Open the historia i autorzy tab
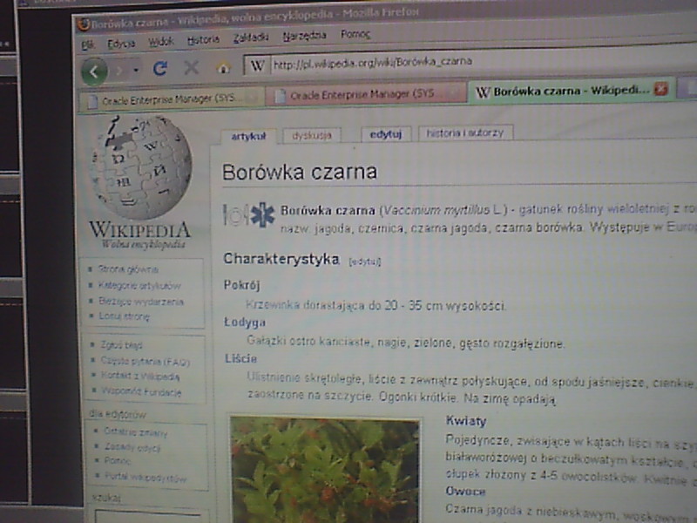Image resolution: width=697 pixels, height=523 pixels. (465, 132)
